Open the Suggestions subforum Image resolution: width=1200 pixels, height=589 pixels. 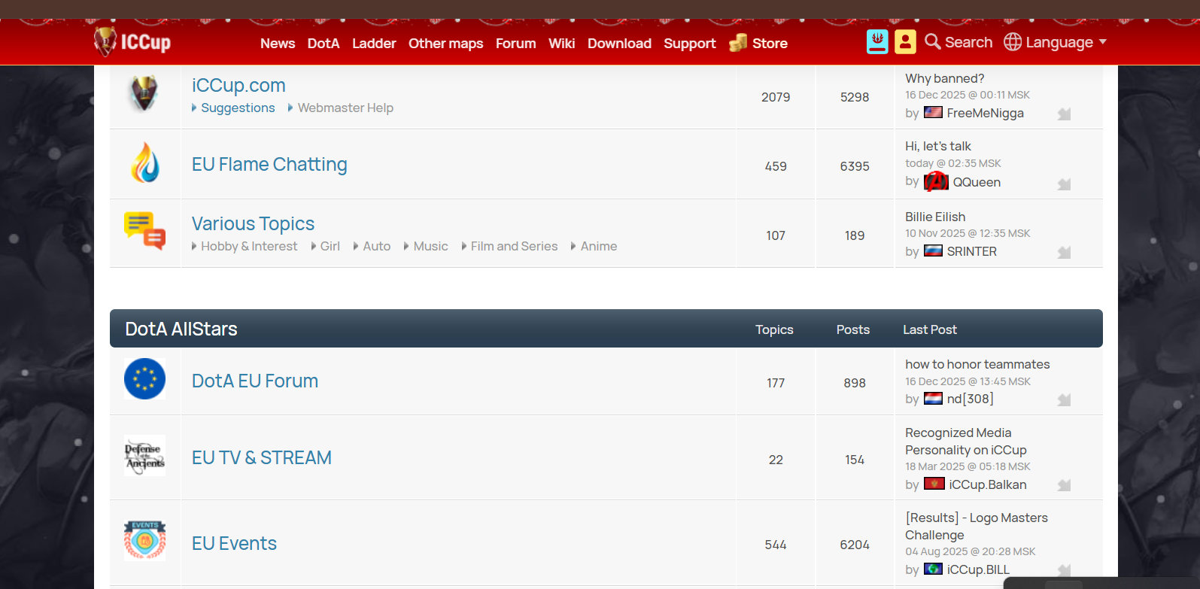pos(238,108)
